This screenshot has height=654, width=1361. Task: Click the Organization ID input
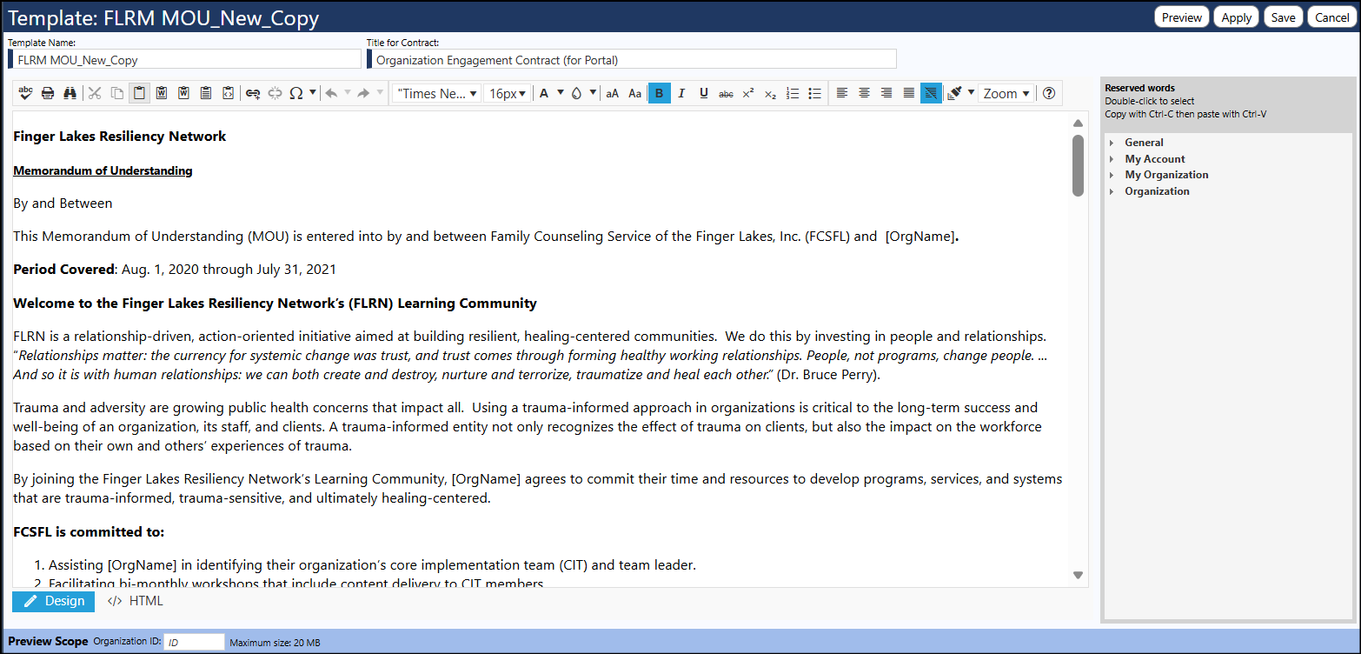pyautogui.click(x=195, y=642)
